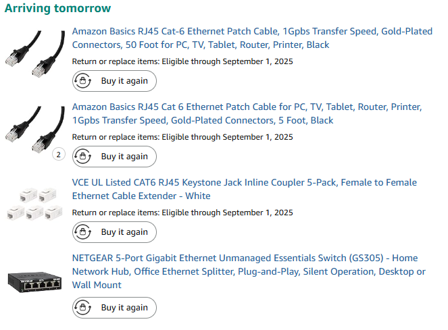Click the buy-again cart icon for the 50 Foot cable

click(x=83, y=81)
